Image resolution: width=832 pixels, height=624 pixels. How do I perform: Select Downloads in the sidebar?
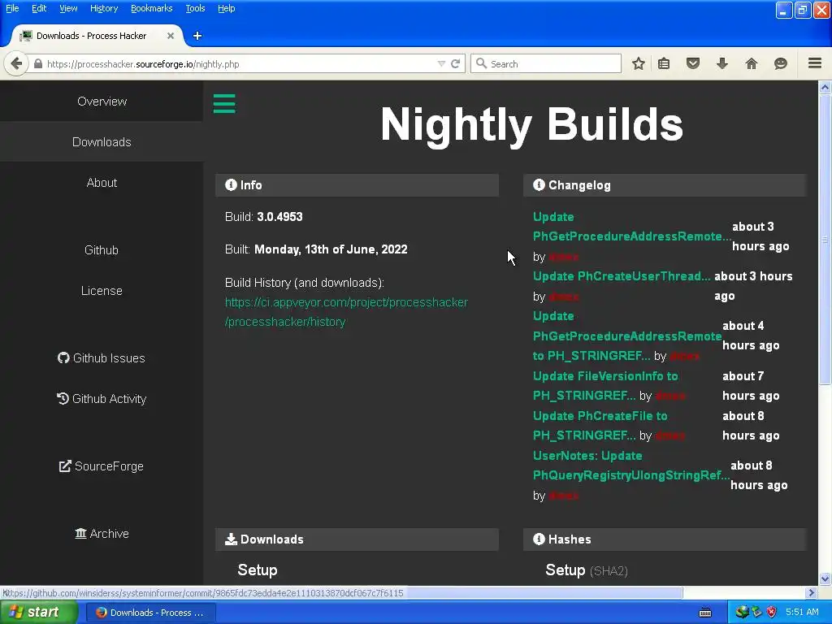pyautogui.click(x=102, y=141)
